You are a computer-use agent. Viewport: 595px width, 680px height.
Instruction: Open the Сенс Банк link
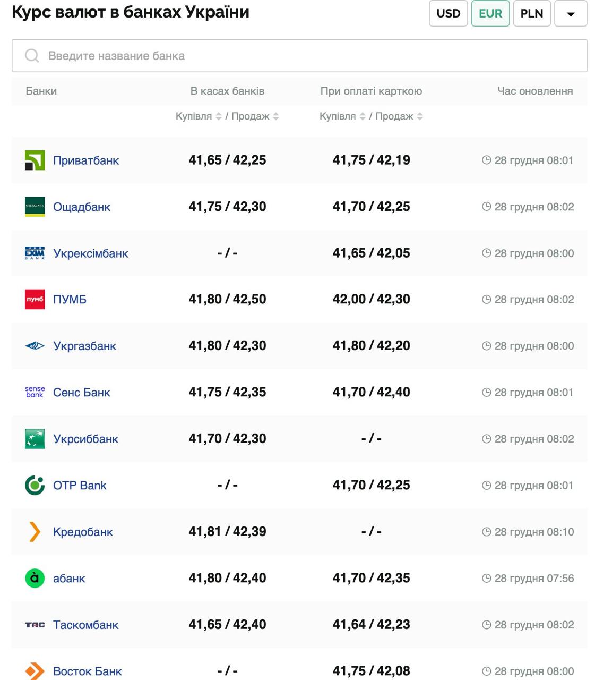(x=81, y=393)
